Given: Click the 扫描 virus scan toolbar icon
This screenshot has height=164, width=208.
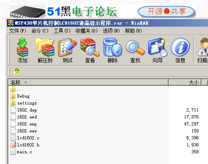Looking at the screenshot, I should click(x=203, y=47).
